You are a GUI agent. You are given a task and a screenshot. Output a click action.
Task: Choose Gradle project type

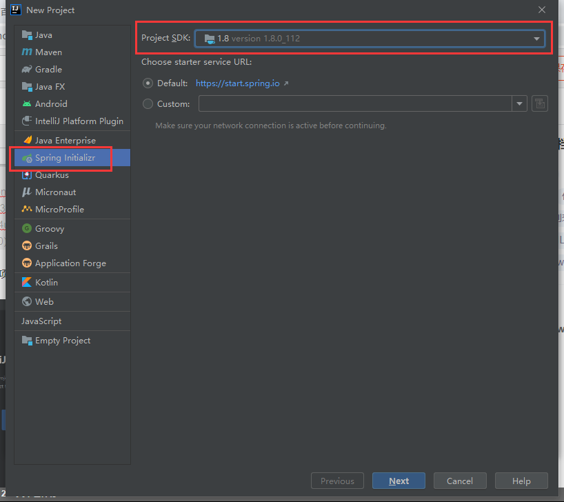coord(72,70)
